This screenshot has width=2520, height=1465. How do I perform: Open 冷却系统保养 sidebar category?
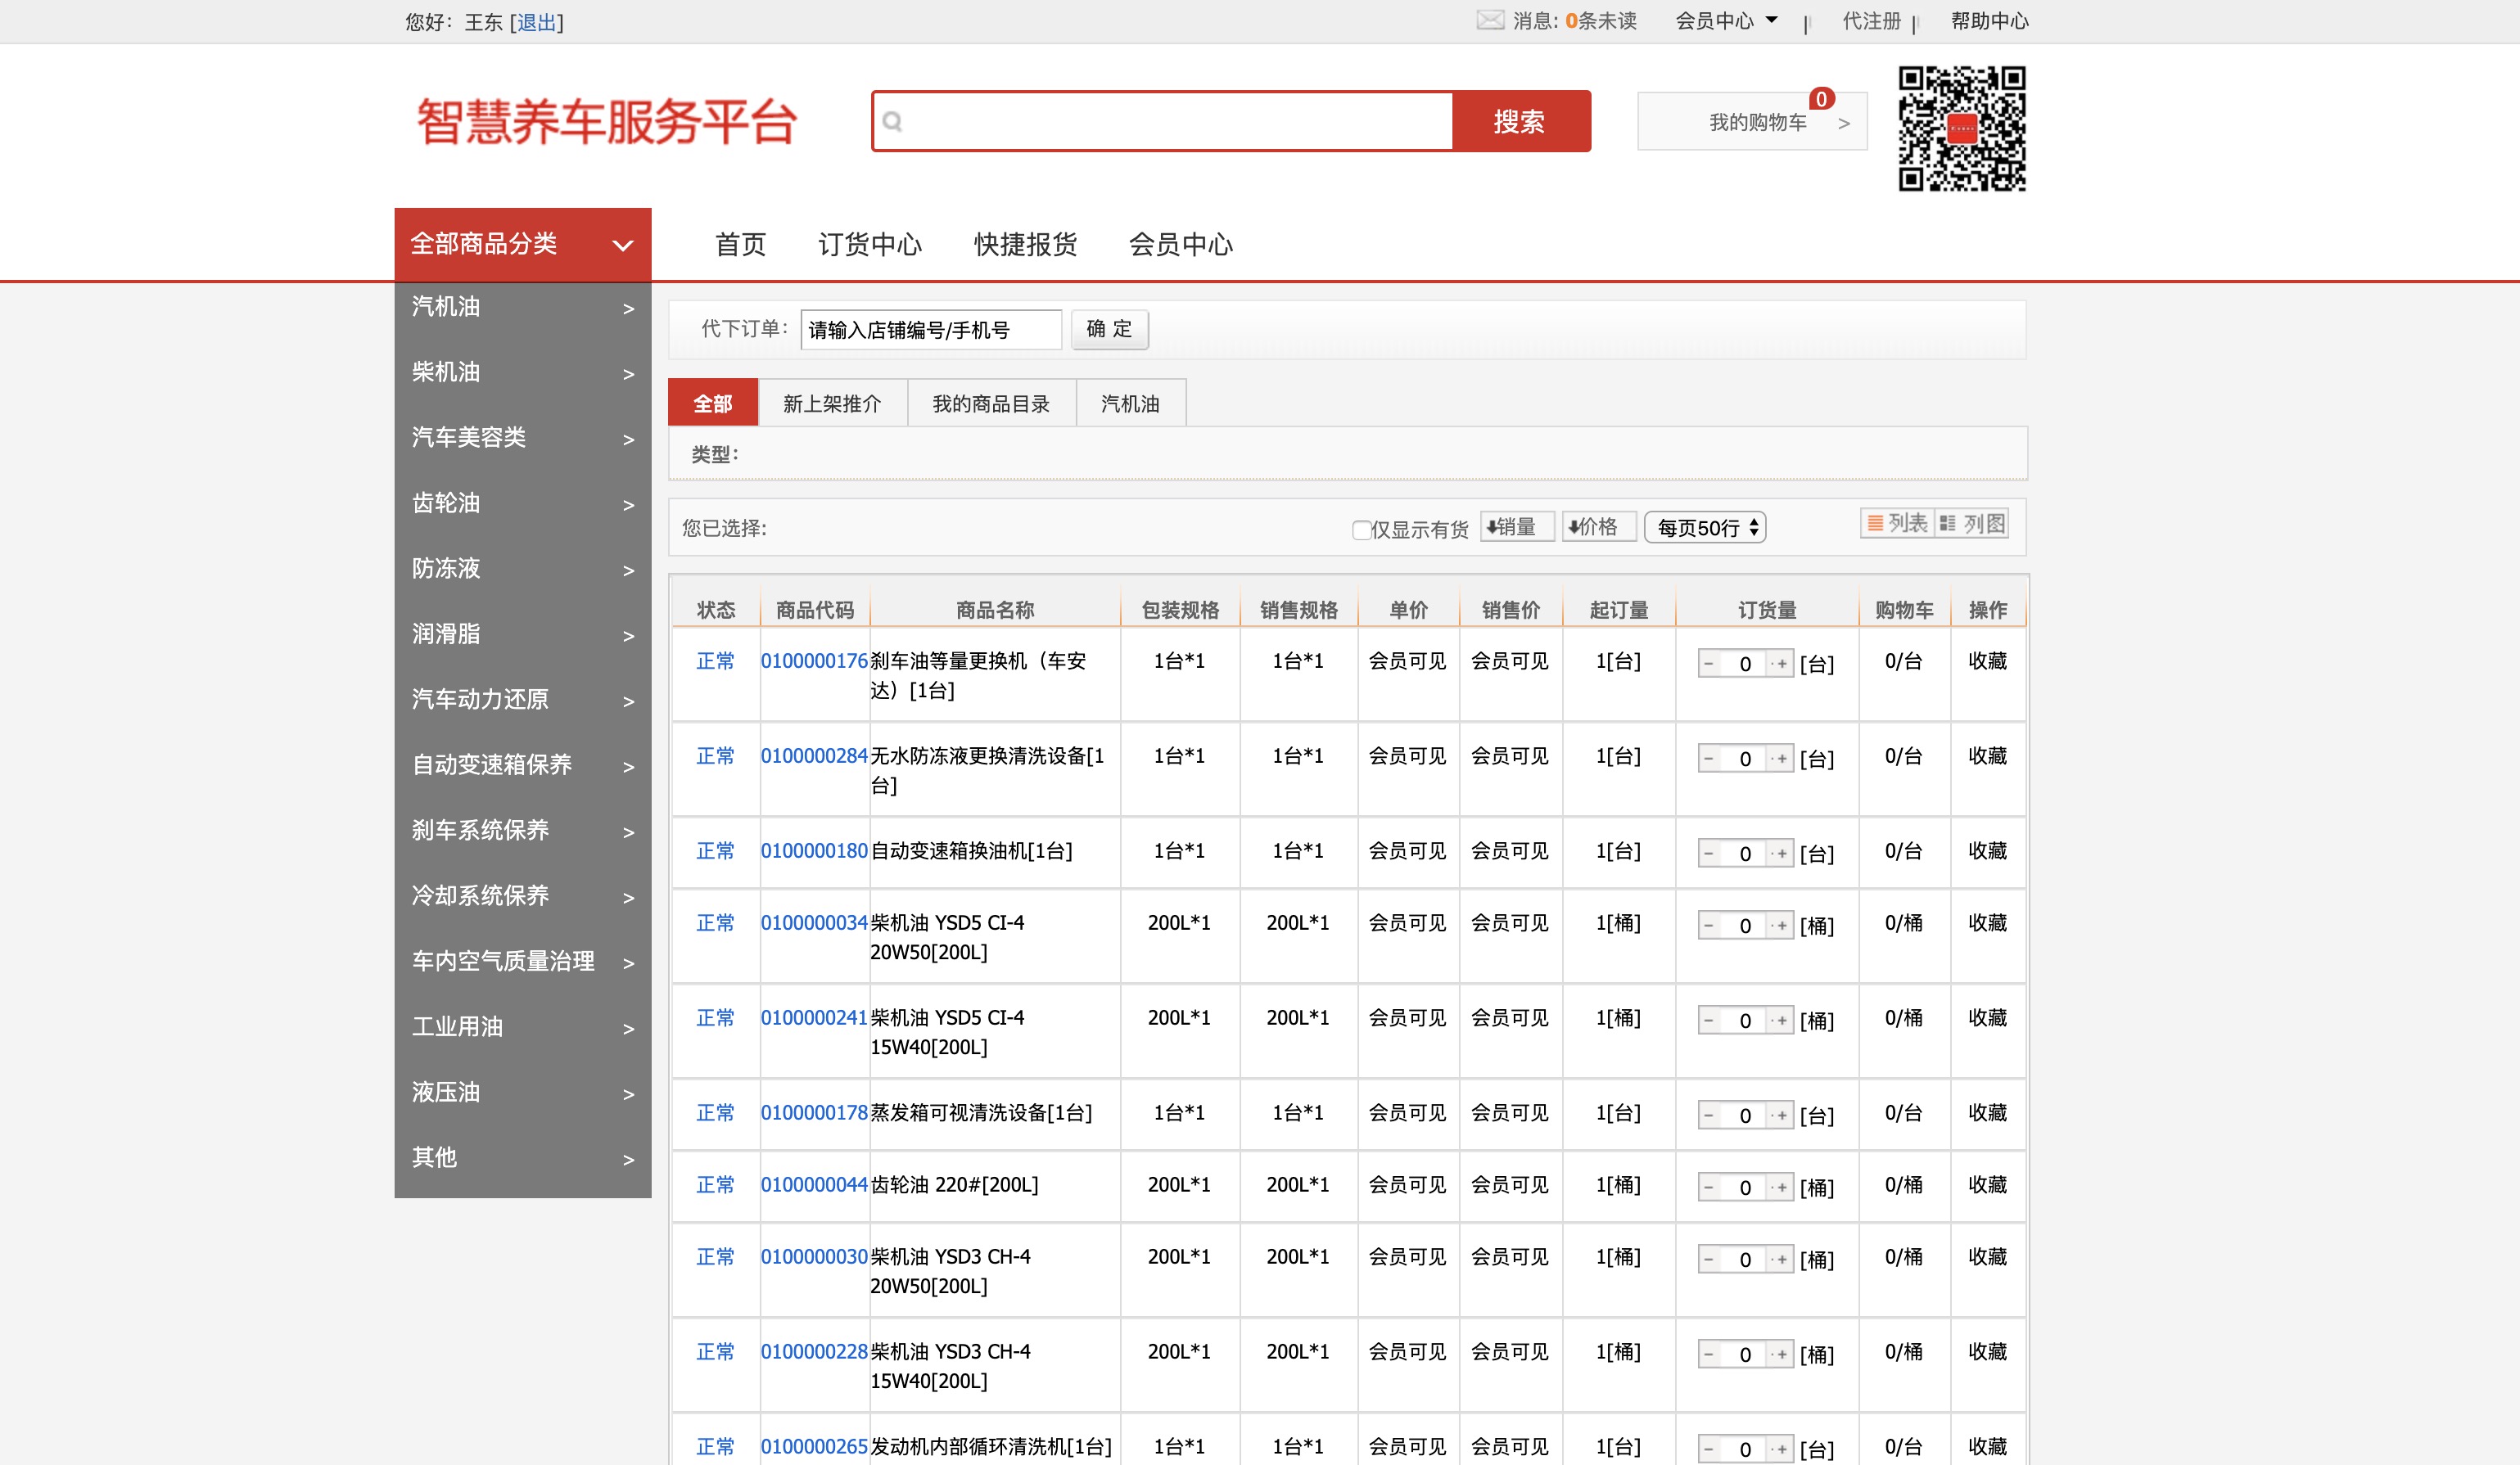pyautogui.click(x=523, y=896)
